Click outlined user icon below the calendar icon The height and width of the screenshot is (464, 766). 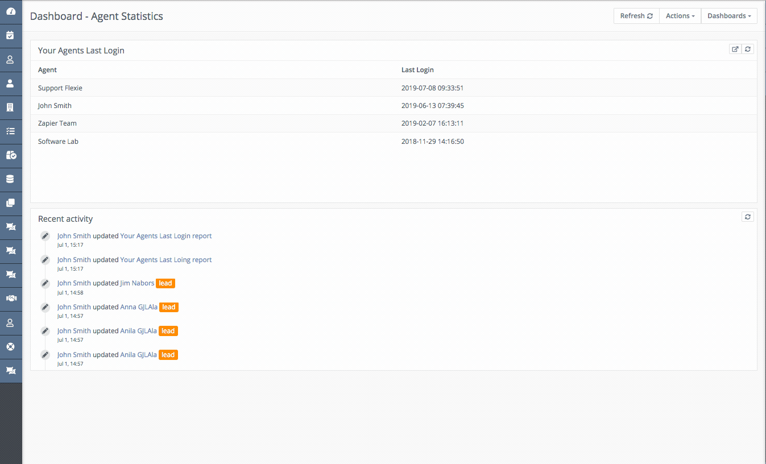10,59
